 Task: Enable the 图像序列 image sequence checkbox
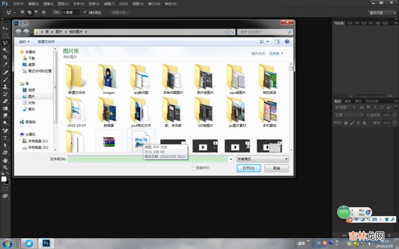(x=194, y=168)
